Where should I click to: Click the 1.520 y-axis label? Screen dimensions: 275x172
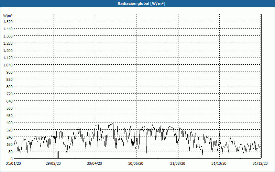tap(8, 22)
